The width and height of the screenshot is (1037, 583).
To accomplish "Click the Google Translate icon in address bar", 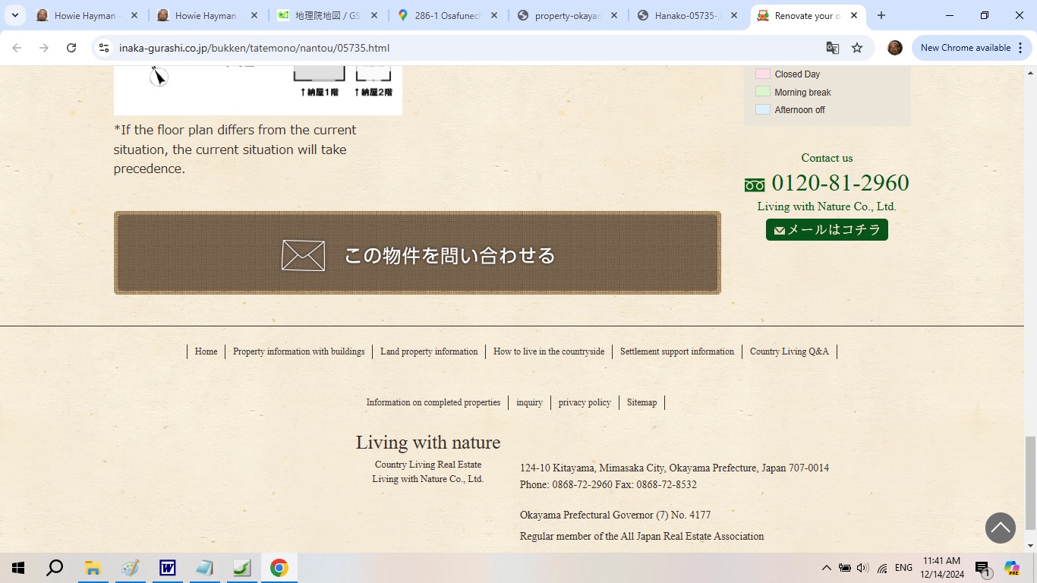I will coord(833,48).
